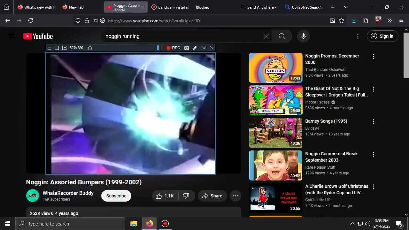Open WhataRecorder Buddy channel avatar
Viewport: 409px width, 230px height.
(33, 195)
